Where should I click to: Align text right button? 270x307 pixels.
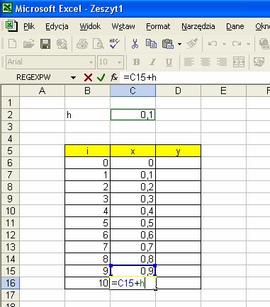pos(222,62)
